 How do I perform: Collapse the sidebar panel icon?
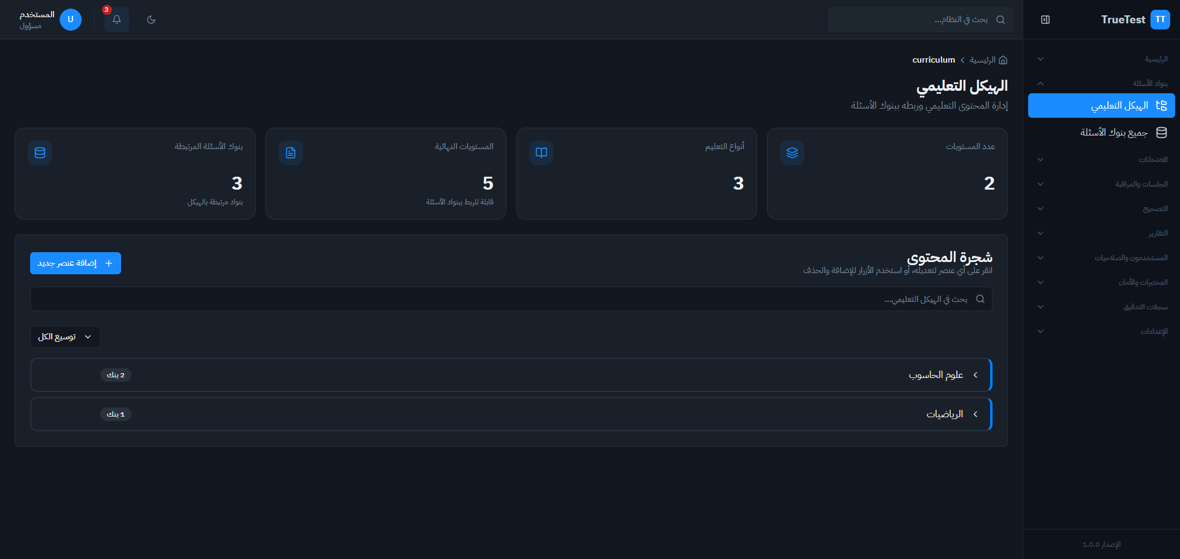pos(1045,20)
